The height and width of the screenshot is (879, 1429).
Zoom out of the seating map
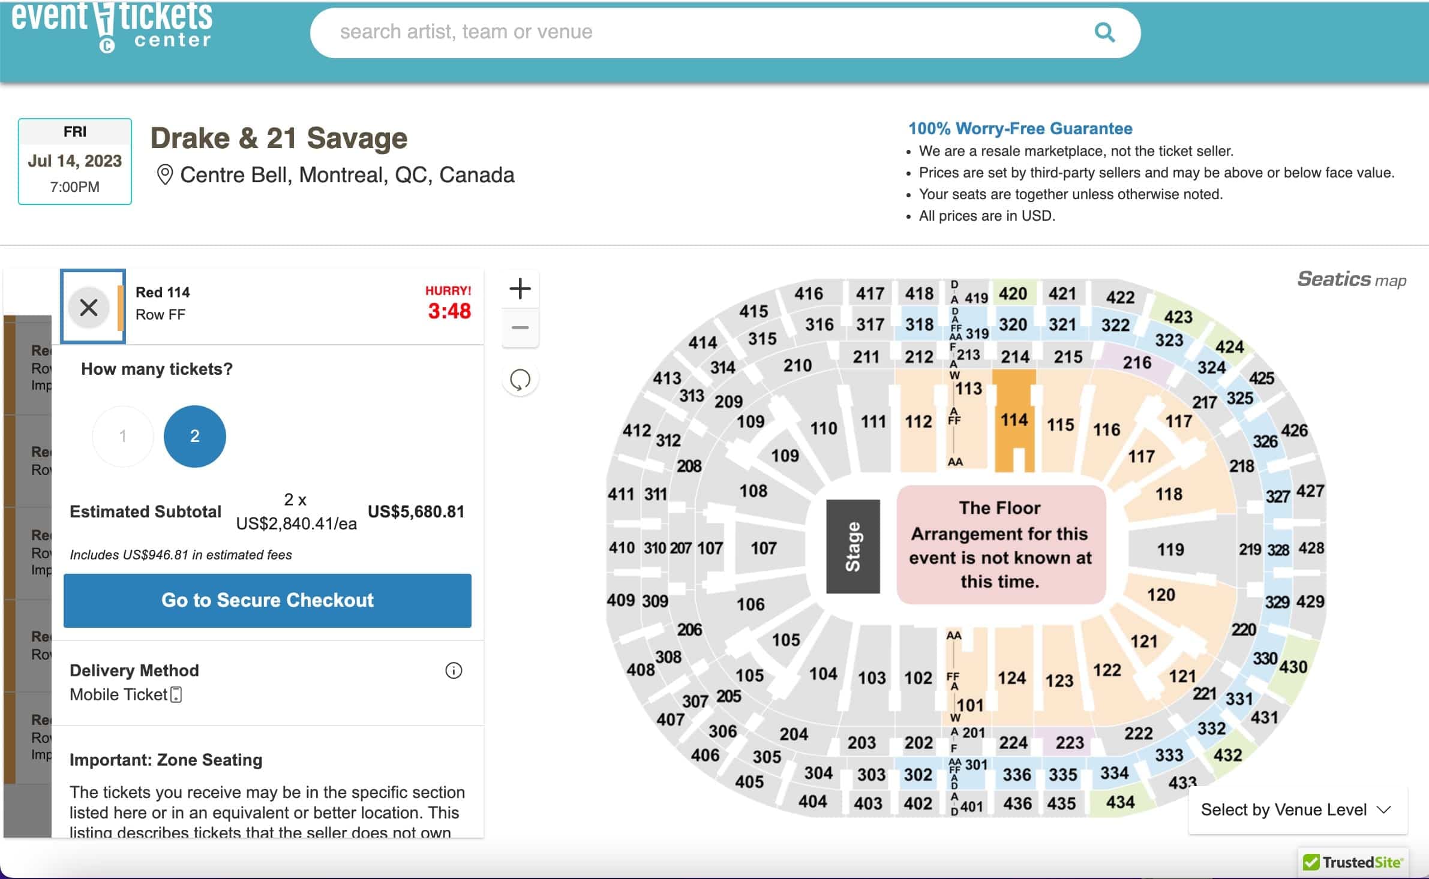tap(520, 327)
